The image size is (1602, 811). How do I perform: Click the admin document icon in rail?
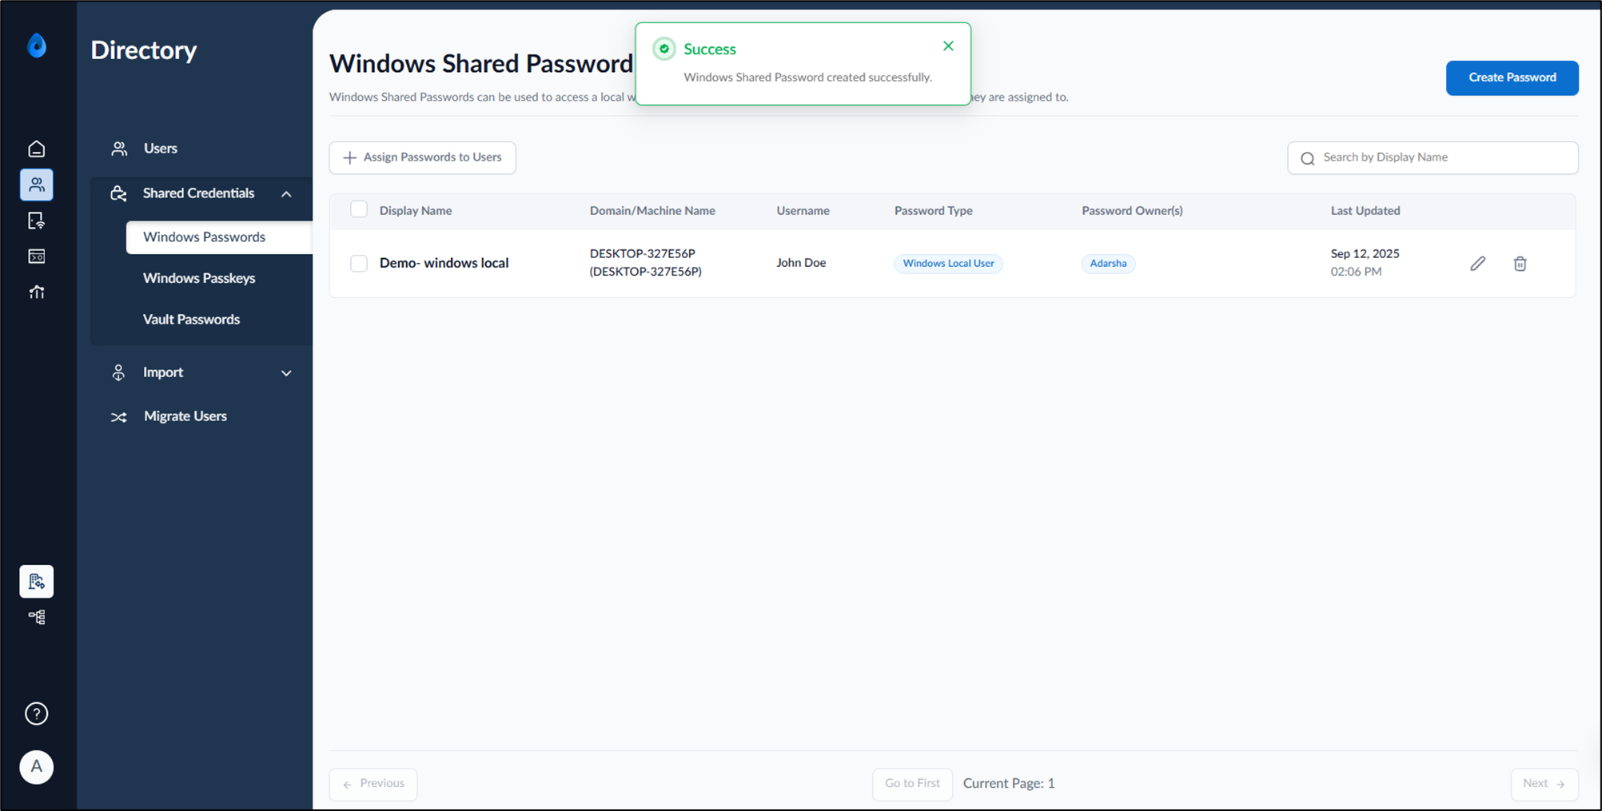(37, 582)
